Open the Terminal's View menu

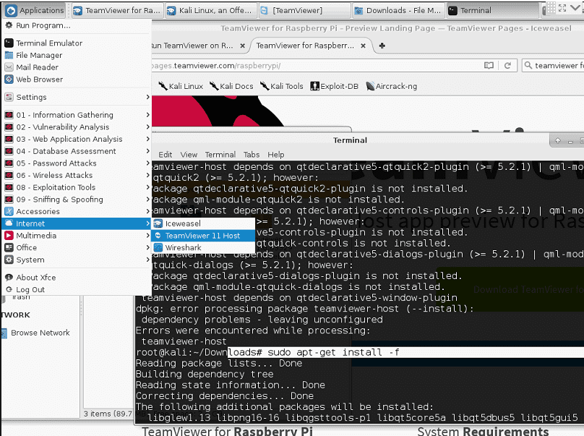(x=189, y=155)
